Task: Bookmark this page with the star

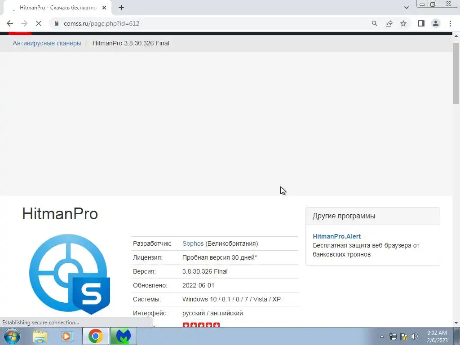Action: [x=403, y=23]
